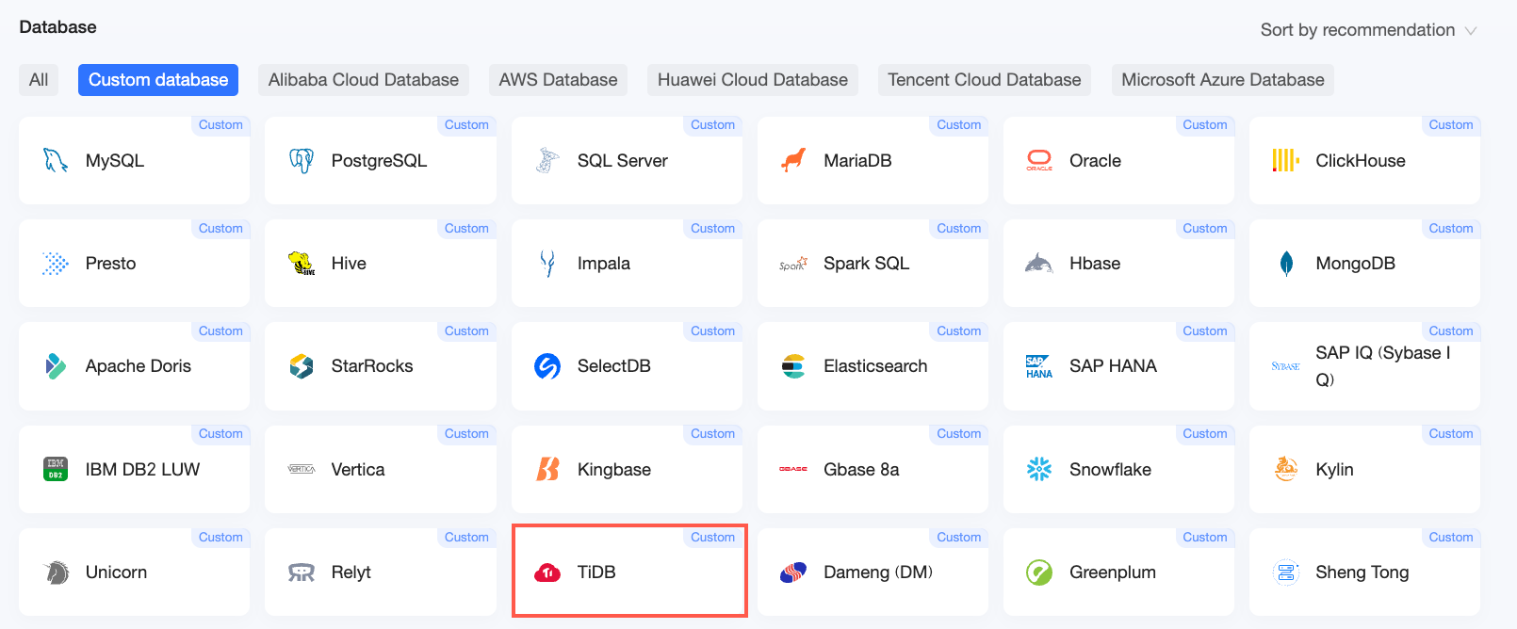Click the Custom tag on Kylin card
The width and height of the screenshot is (1517, 629).
pos(1451,434)
